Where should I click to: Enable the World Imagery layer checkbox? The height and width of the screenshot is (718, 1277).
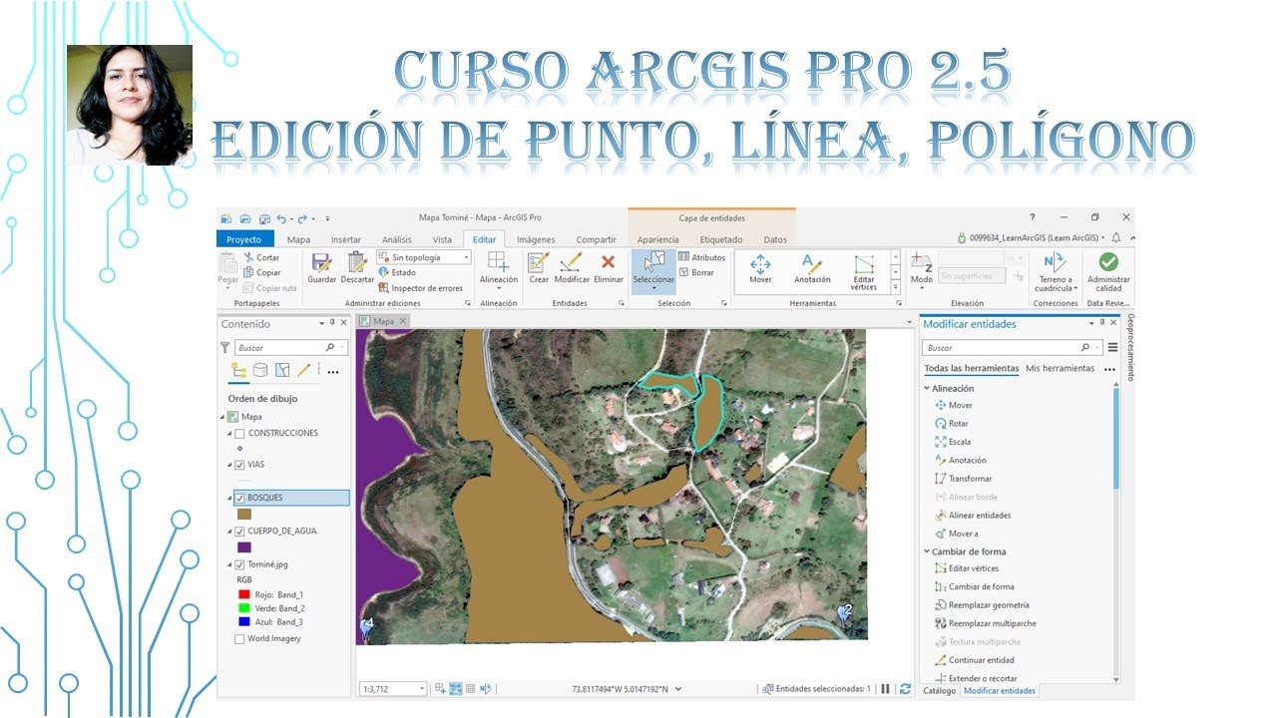click(239, 639)
